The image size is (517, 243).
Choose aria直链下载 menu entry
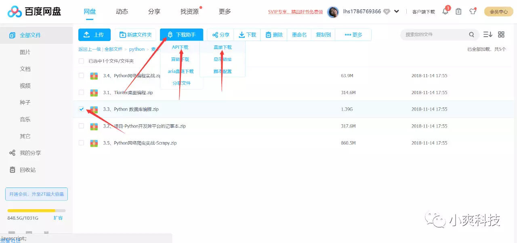coord(181,71)
